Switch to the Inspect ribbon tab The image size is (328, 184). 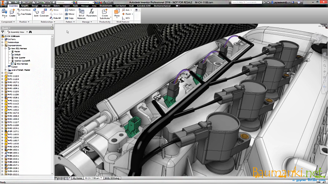pyautogui.click(x=66, y=6)
